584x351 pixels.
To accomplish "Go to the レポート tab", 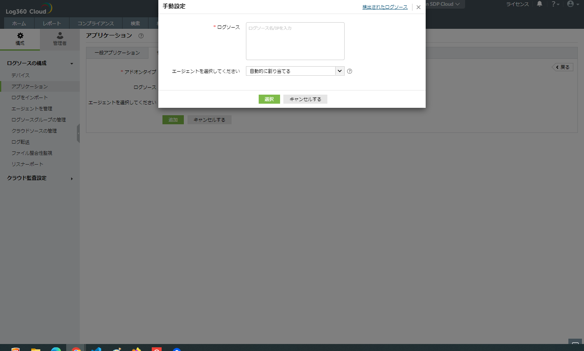I will tap(52, 23).
